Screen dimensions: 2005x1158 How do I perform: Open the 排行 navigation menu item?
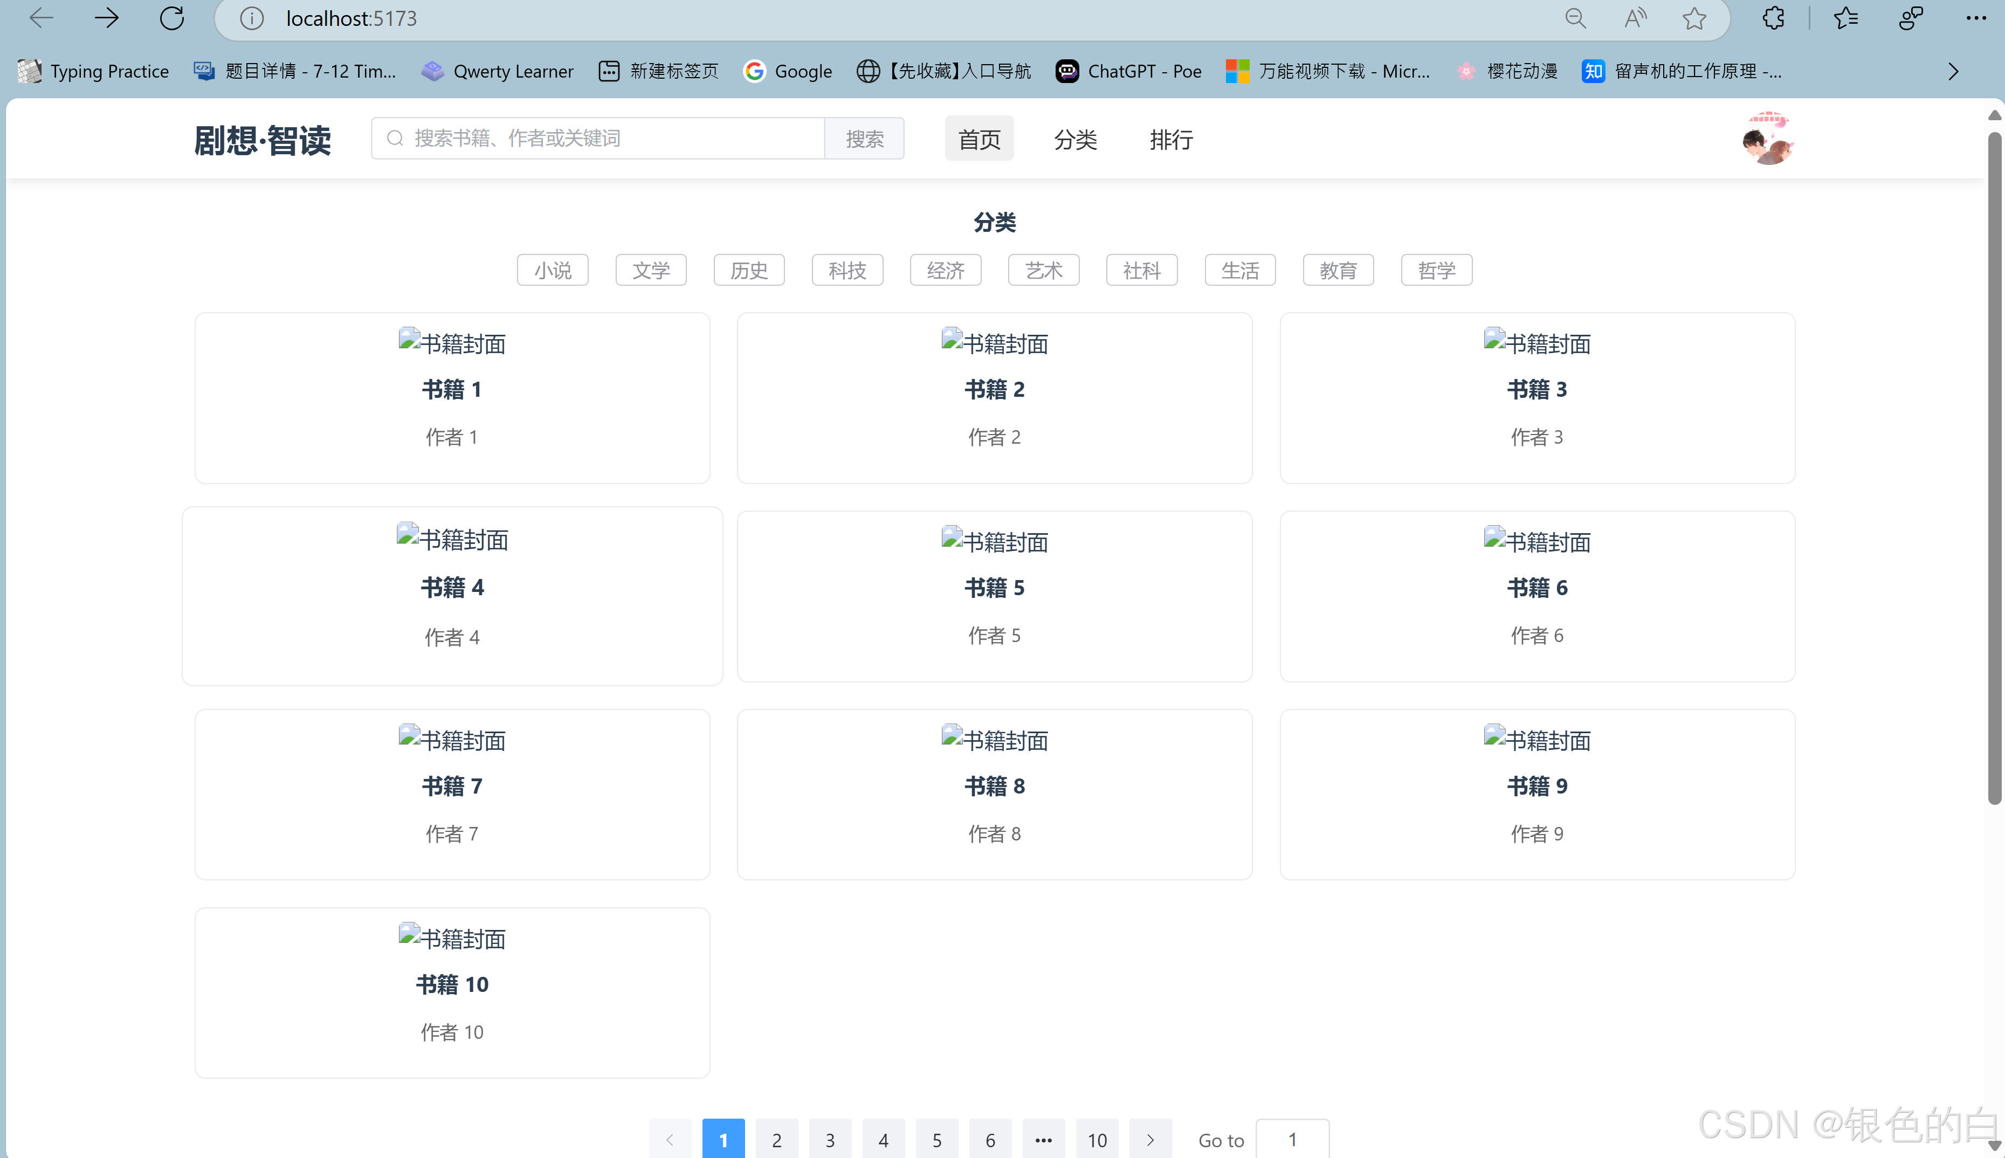(x=1171, y=139)
